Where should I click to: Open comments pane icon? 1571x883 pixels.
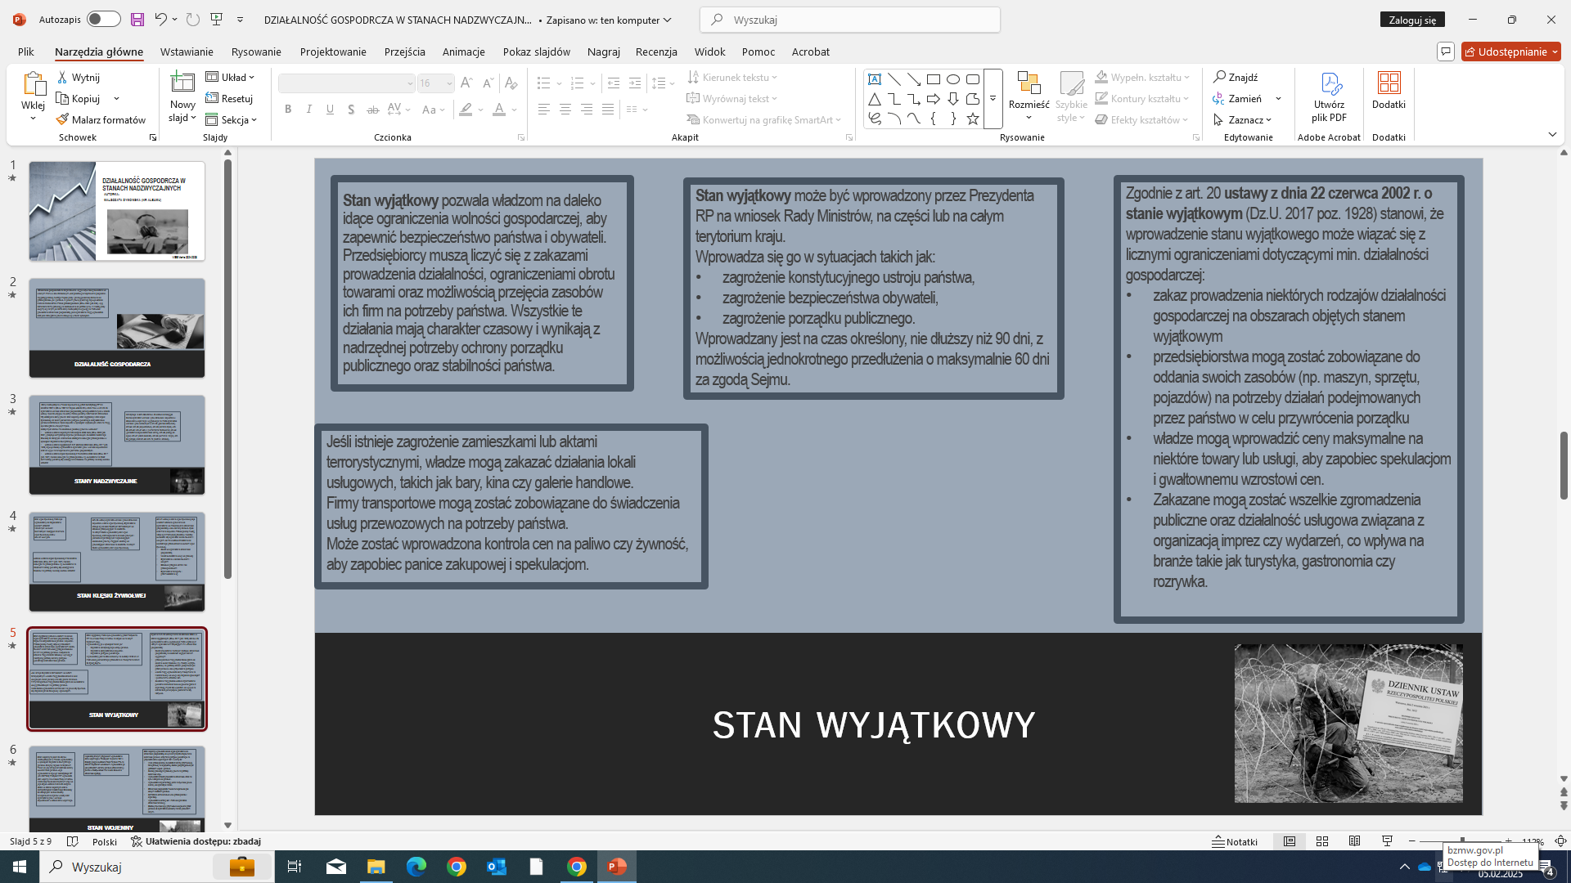coord(1446,52)
